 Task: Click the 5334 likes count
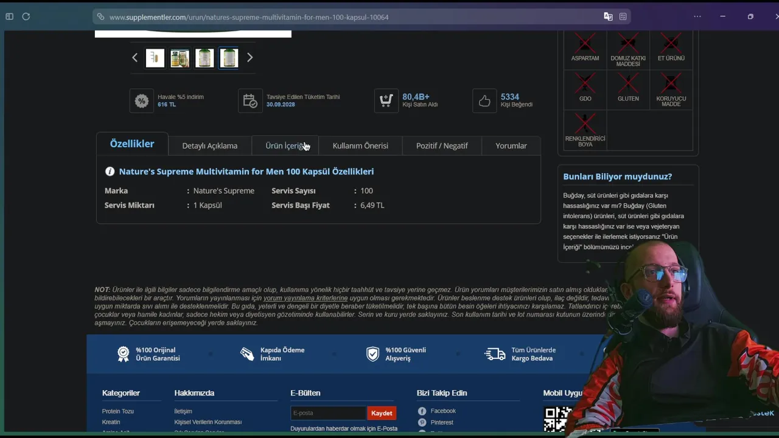click(510, 97)
